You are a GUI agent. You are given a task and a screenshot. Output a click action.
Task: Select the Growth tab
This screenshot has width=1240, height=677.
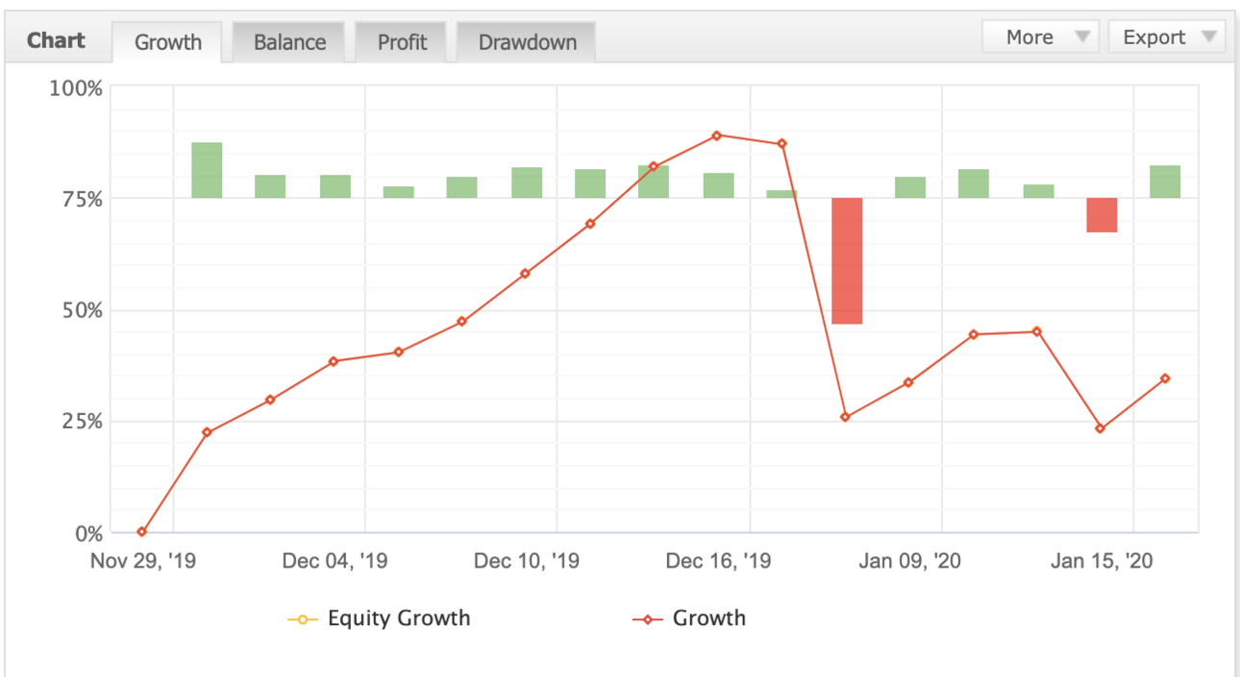pyautogui.click(x=168, y=42)
